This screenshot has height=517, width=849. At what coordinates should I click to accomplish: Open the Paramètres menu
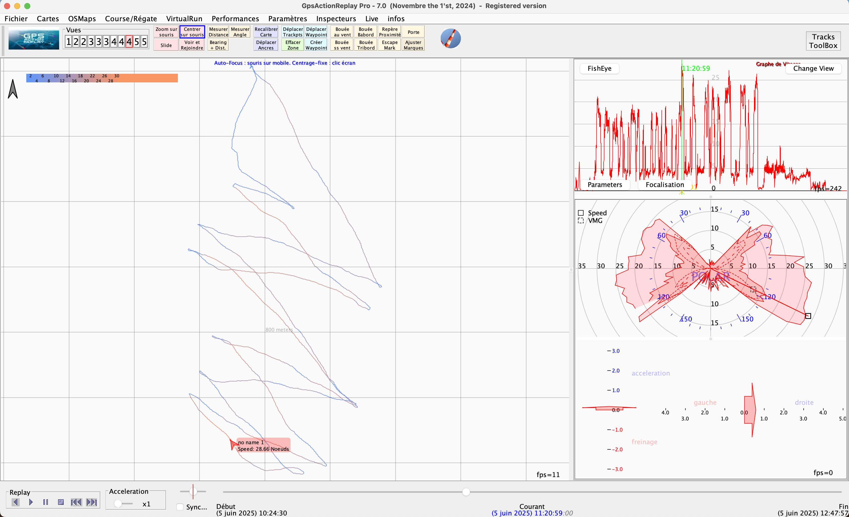coord(287,19)
